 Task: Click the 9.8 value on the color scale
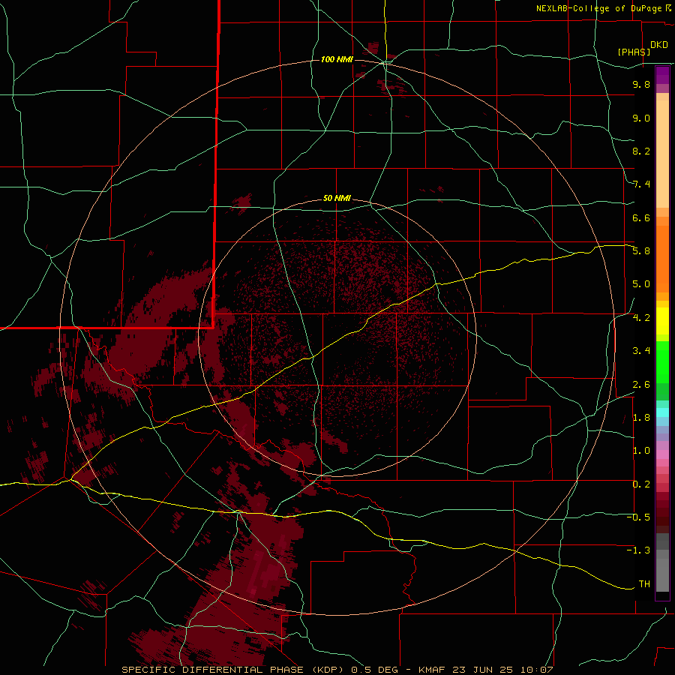[x=641, y=84]
